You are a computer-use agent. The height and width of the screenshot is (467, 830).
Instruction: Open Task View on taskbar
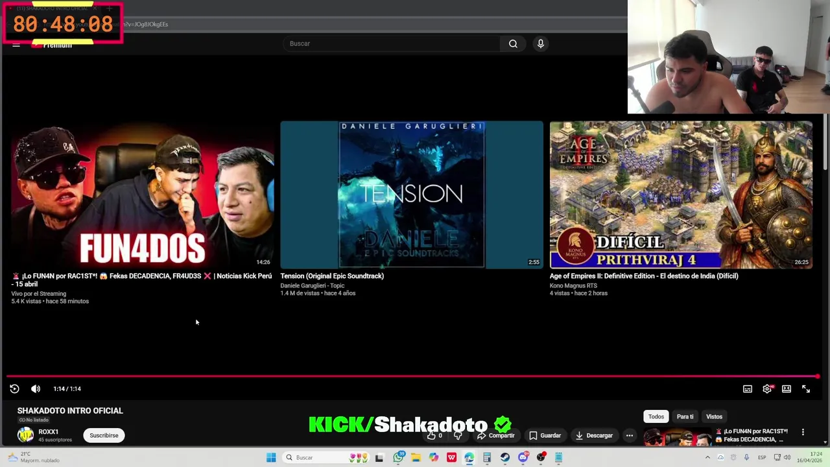point(379,457)
